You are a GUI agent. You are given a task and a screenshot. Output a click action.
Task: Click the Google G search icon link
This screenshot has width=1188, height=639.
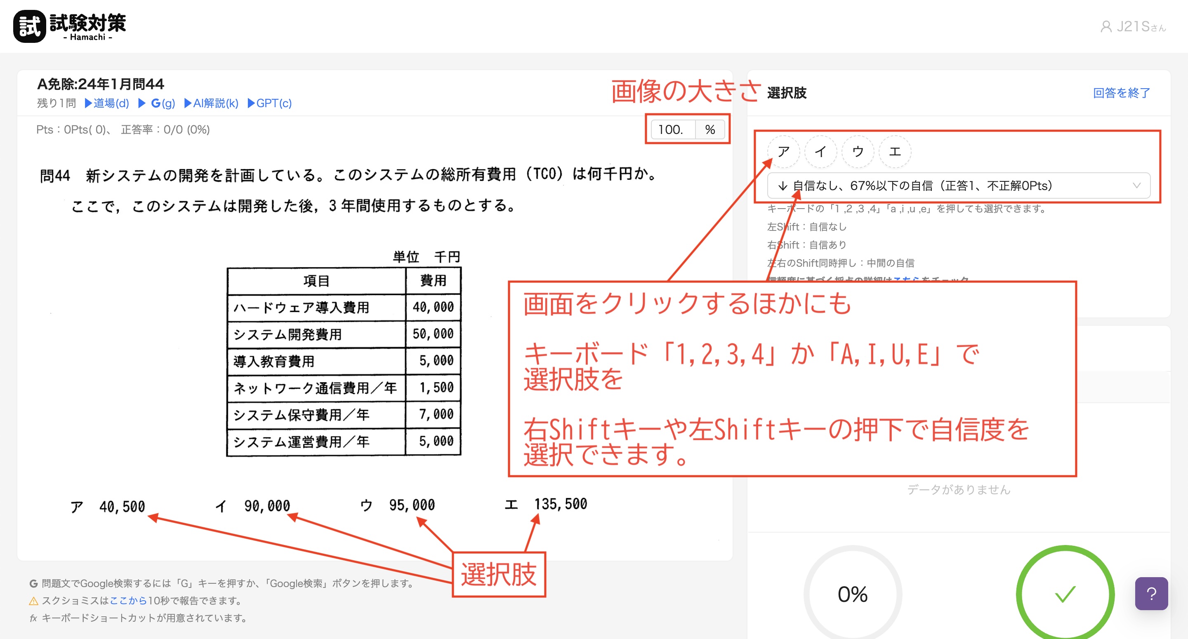point(157,103)
